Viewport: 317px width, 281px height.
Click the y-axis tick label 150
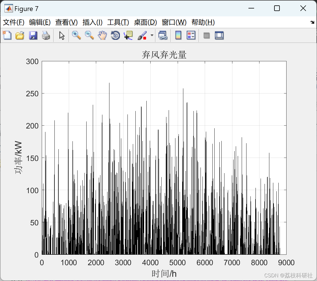coord(32,158)
